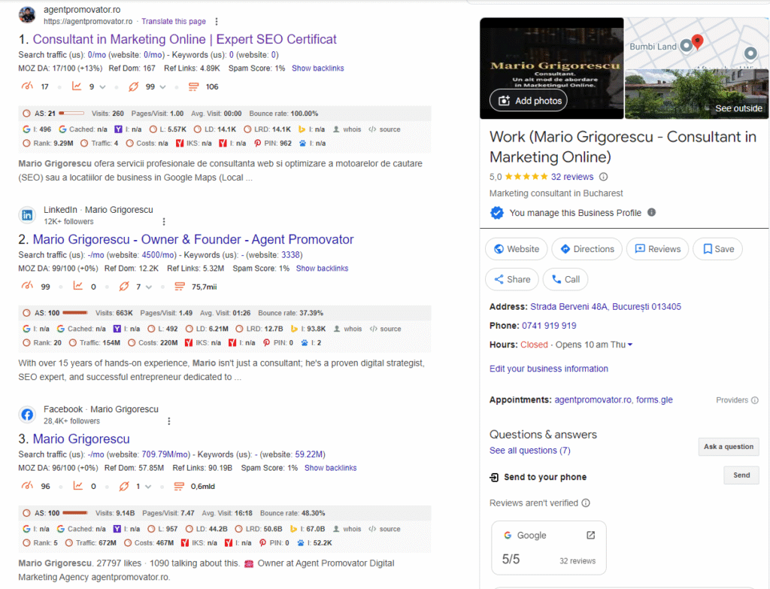Image resolution: width=770 pixels, height=589 pixels.
Task: Click Ask a question button
Action: point(728,447)
